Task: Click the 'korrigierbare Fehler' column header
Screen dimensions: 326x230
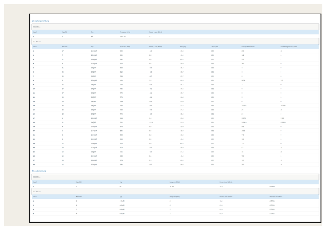Action: click(x=248, y=47)
